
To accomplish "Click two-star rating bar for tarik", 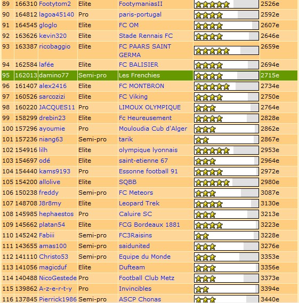I will (x=226, y=140).
